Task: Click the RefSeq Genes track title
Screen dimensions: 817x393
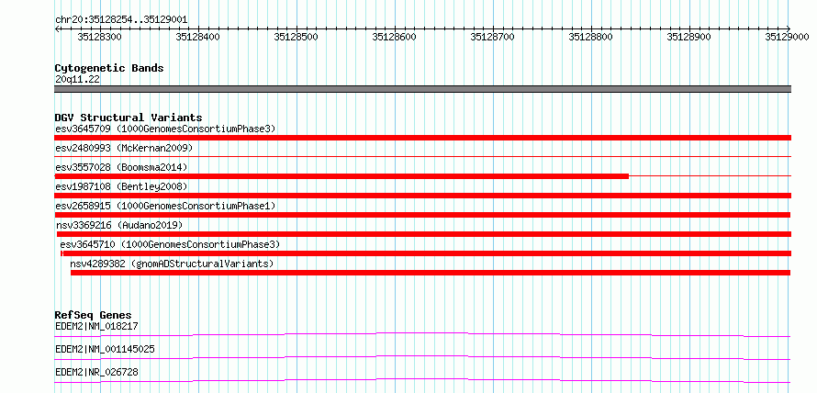Action: click(93, 315)
